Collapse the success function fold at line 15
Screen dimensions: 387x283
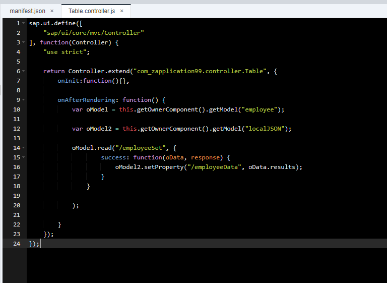(x=24, y=157)
